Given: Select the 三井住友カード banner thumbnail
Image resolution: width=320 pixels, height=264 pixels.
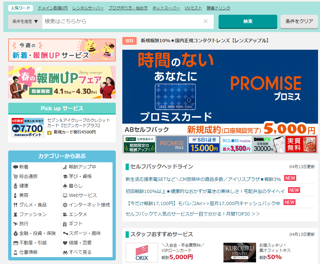Looking at the screenshot, I should (139, 144).
